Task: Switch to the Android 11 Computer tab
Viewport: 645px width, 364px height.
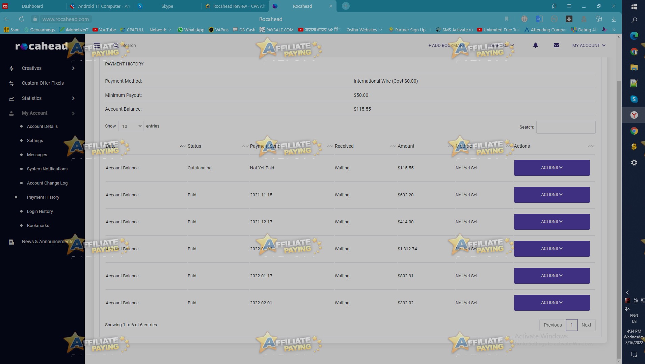Action: click(x=100, y=6)
